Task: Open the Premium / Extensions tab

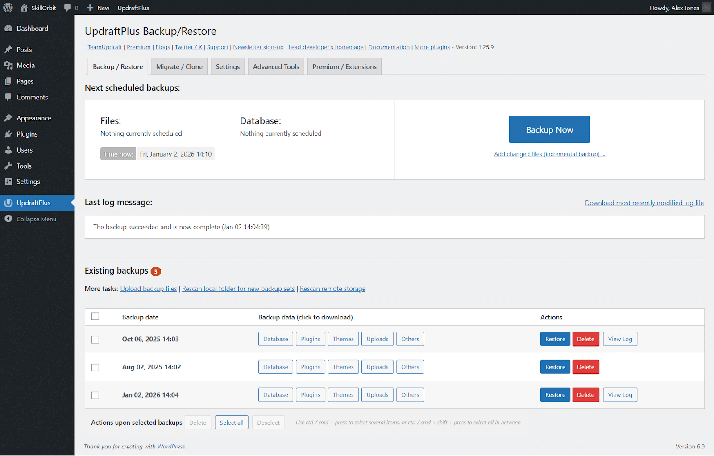Action: click(x=345, y=66)
